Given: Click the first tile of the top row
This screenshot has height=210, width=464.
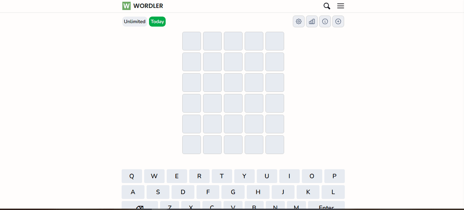Looking at the screenshot, I should (x=192, y=41).
